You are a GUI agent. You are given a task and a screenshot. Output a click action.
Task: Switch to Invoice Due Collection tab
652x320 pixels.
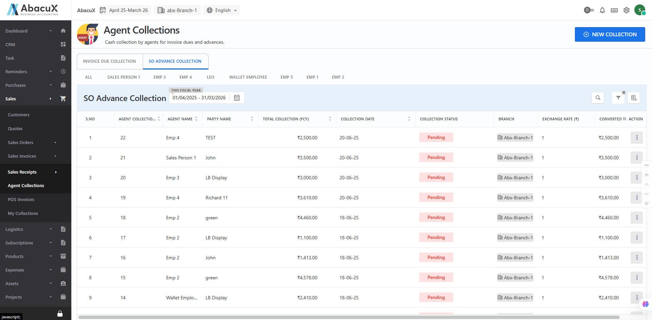[109, 61]
